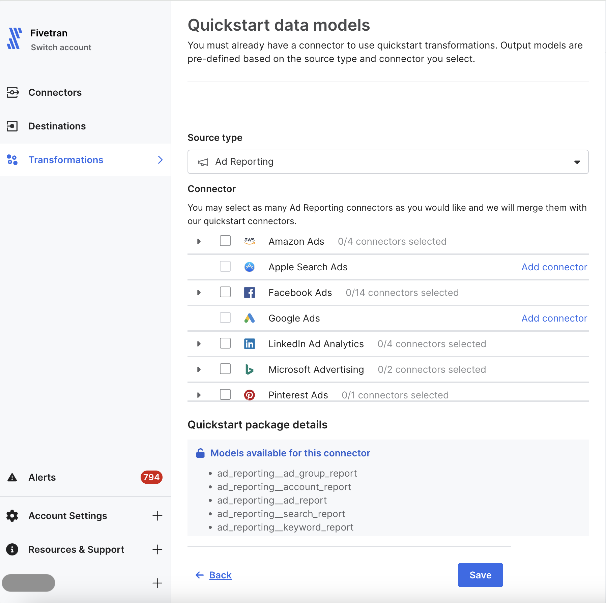Open the Connectors menu item
606x603 pixels.
tap(85, 92)
